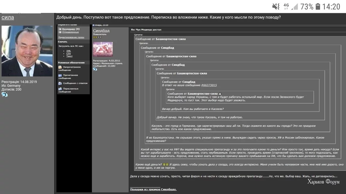The height and width of the screenshot is (194, 346).
Task: Open the quoted message link #66373015
Action: pyautogui.click(x=209, y=85)
